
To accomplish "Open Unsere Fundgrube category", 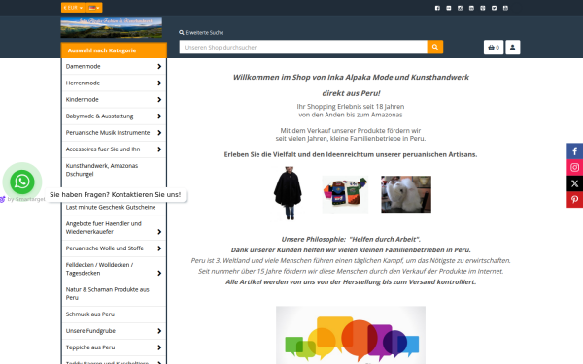I will [x=90, y=331].
